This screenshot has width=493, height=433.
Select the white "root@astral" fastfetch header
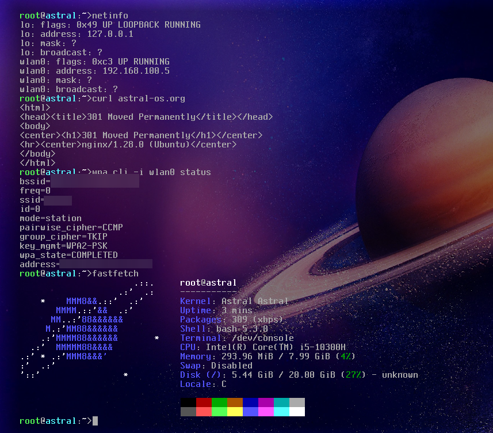pos(208,283)
